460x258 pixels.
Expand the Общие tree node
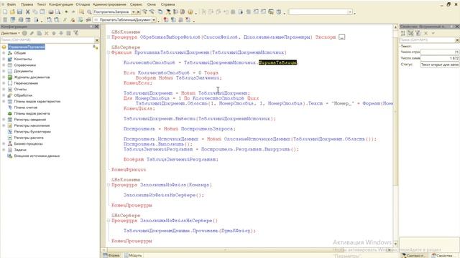click(x=4, y=53)
